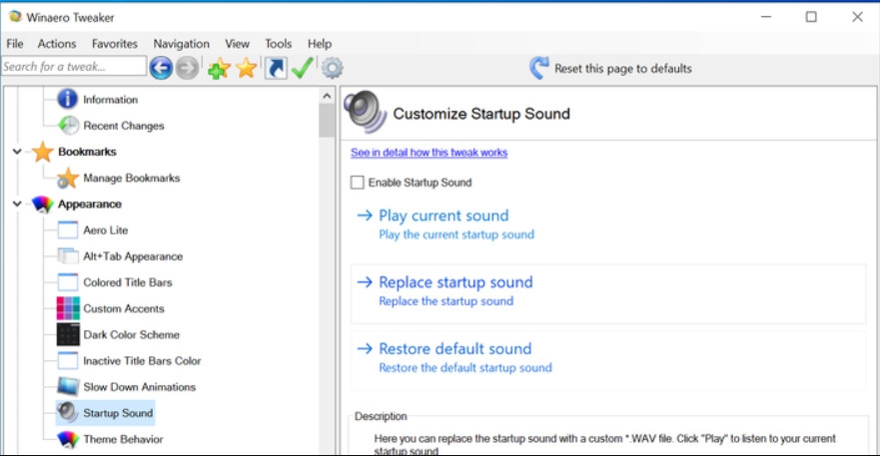Select the Dark Color Scheme icon
The width and height of the screenshot is (880, 456).
click(x=68, y=334)
